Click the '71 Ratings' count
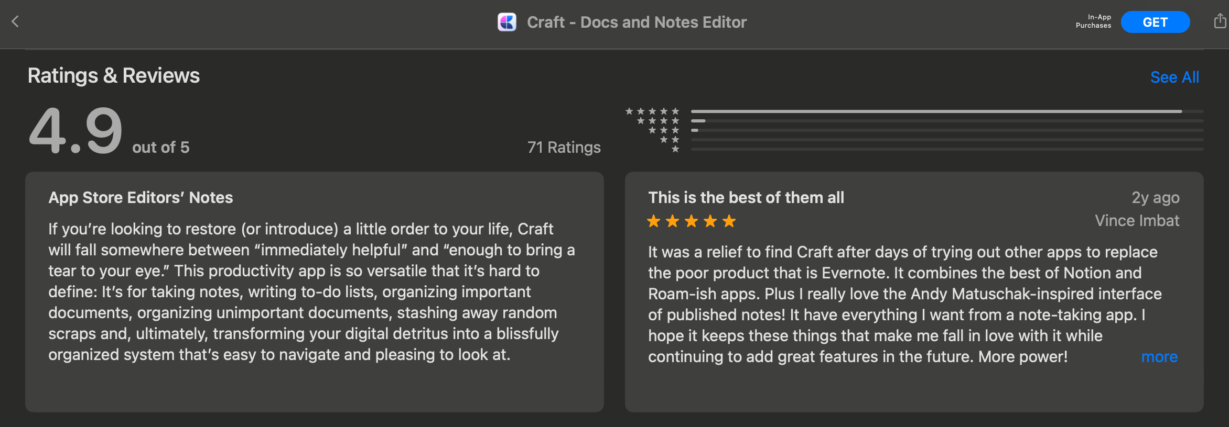The image size is (1229, 427). pos(564,147)
